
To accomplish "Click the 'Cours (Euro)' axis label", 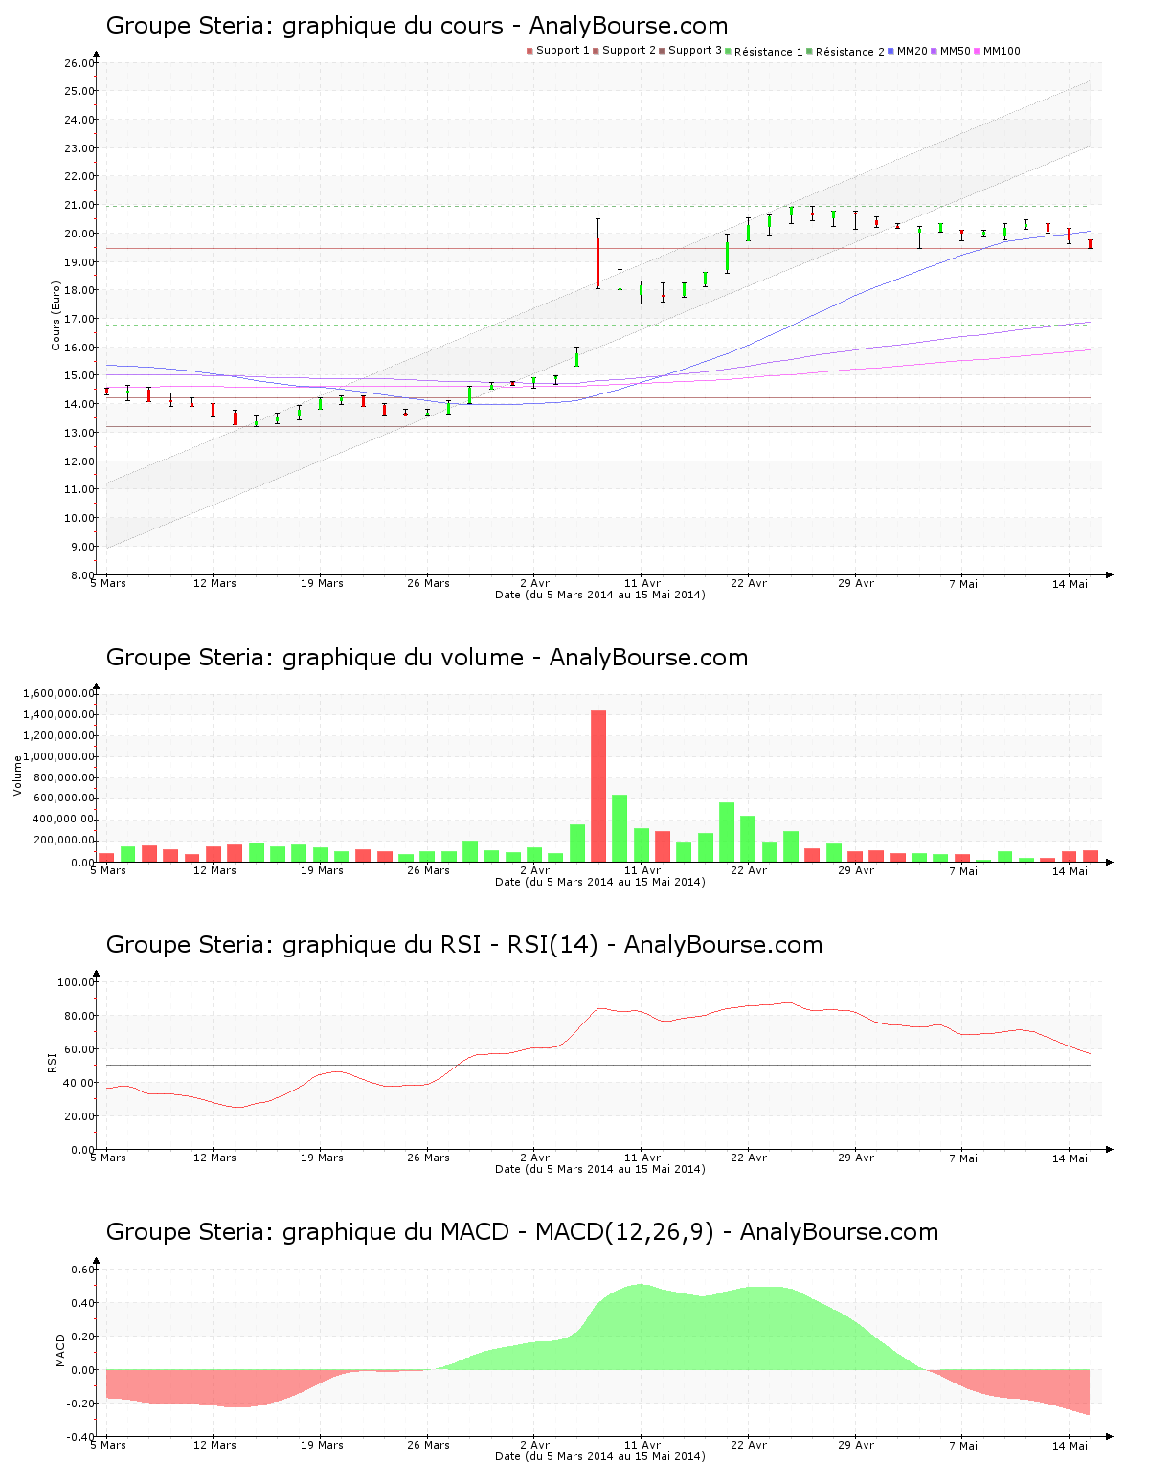I will [56, 316].
